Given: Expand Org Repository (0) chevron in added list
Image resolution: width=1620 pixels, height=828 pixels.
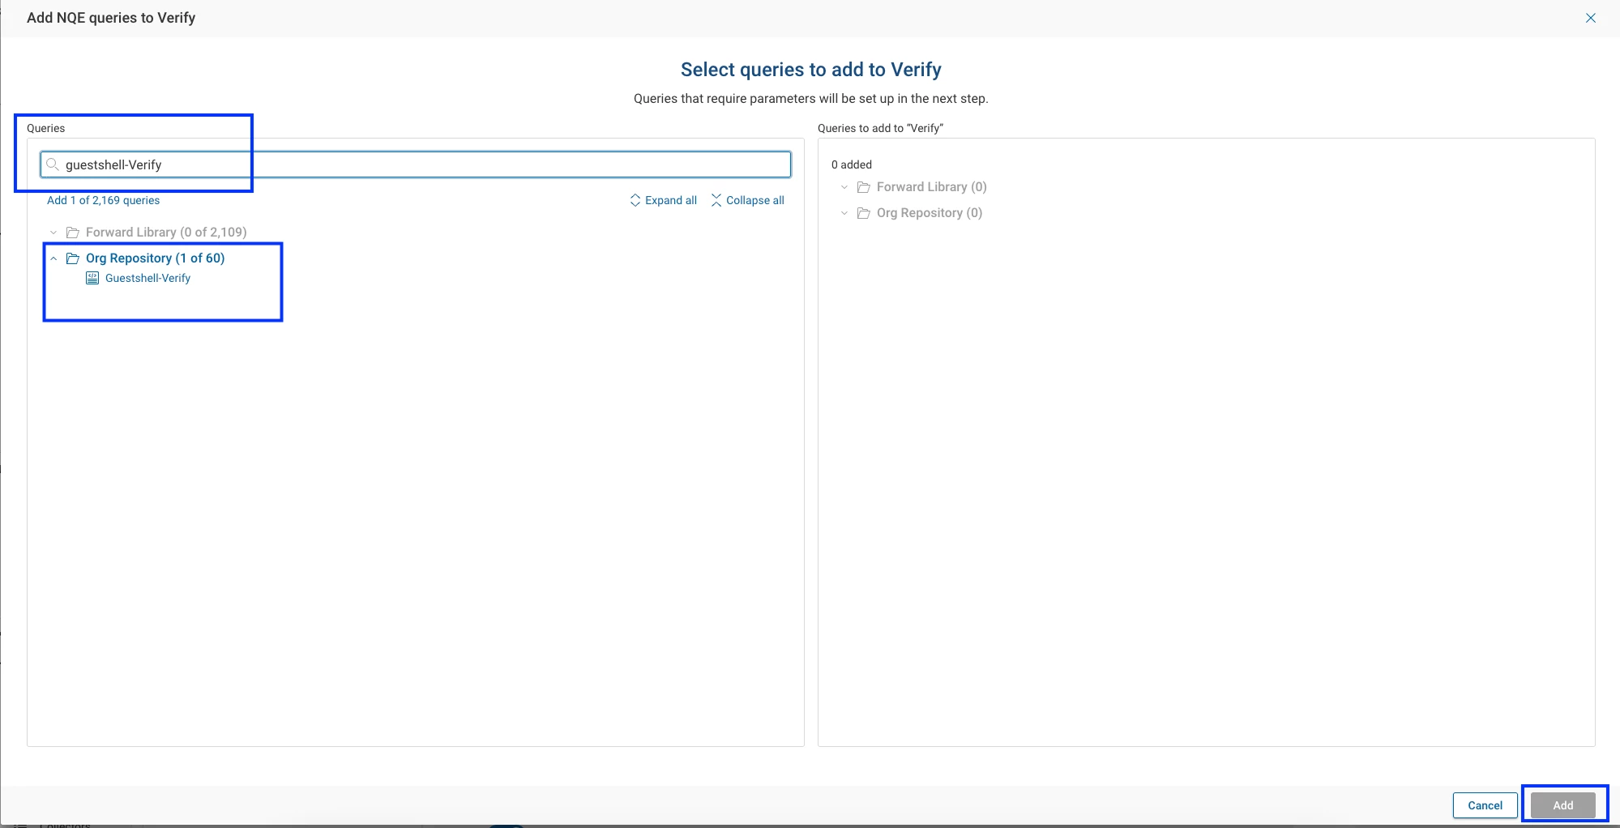Looking at the screenshot, I should pyautogui.click(x=844, y=213).
